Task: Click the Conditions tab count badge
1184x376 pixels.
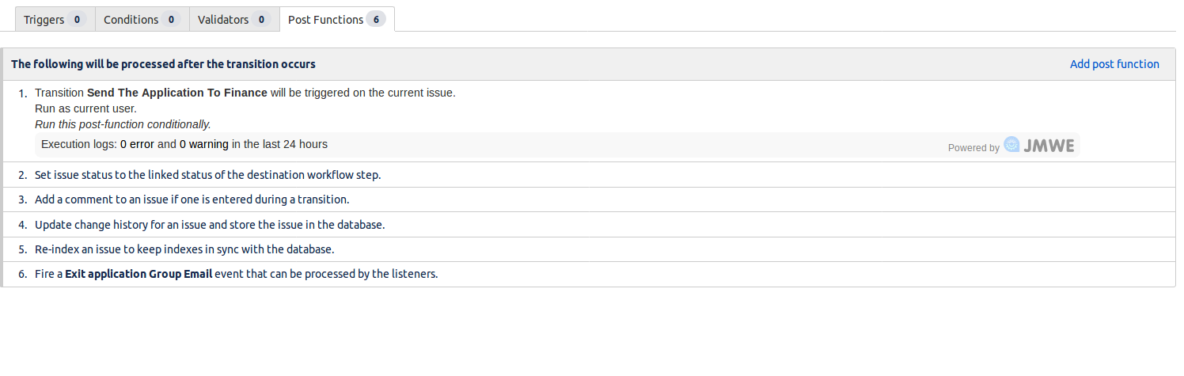Action: (x=171, y=20)
